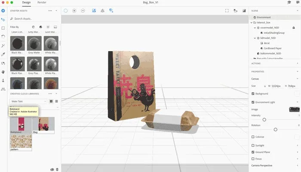Select the Hand pan tool
This screenshot has height=172, width=301.
click(3, 72)
